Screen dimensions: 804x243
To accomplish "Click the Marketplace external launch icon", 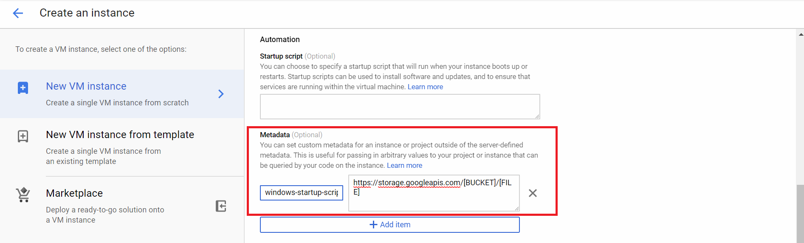I will (x=221, y=206).
